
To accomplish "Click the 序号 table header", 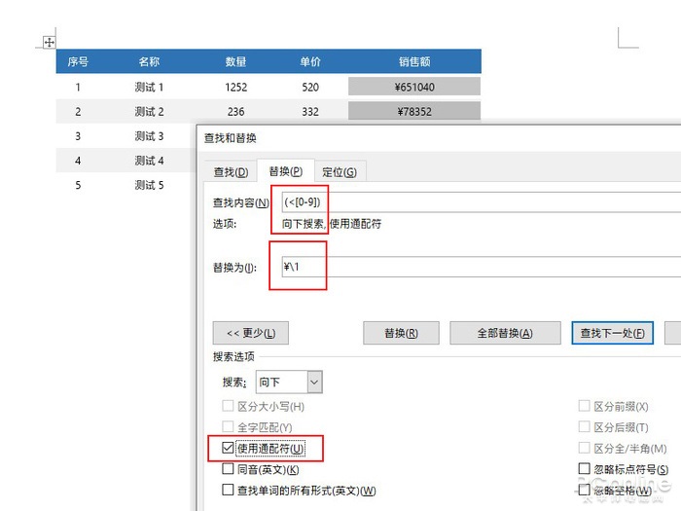I will [x=78, y=61].
